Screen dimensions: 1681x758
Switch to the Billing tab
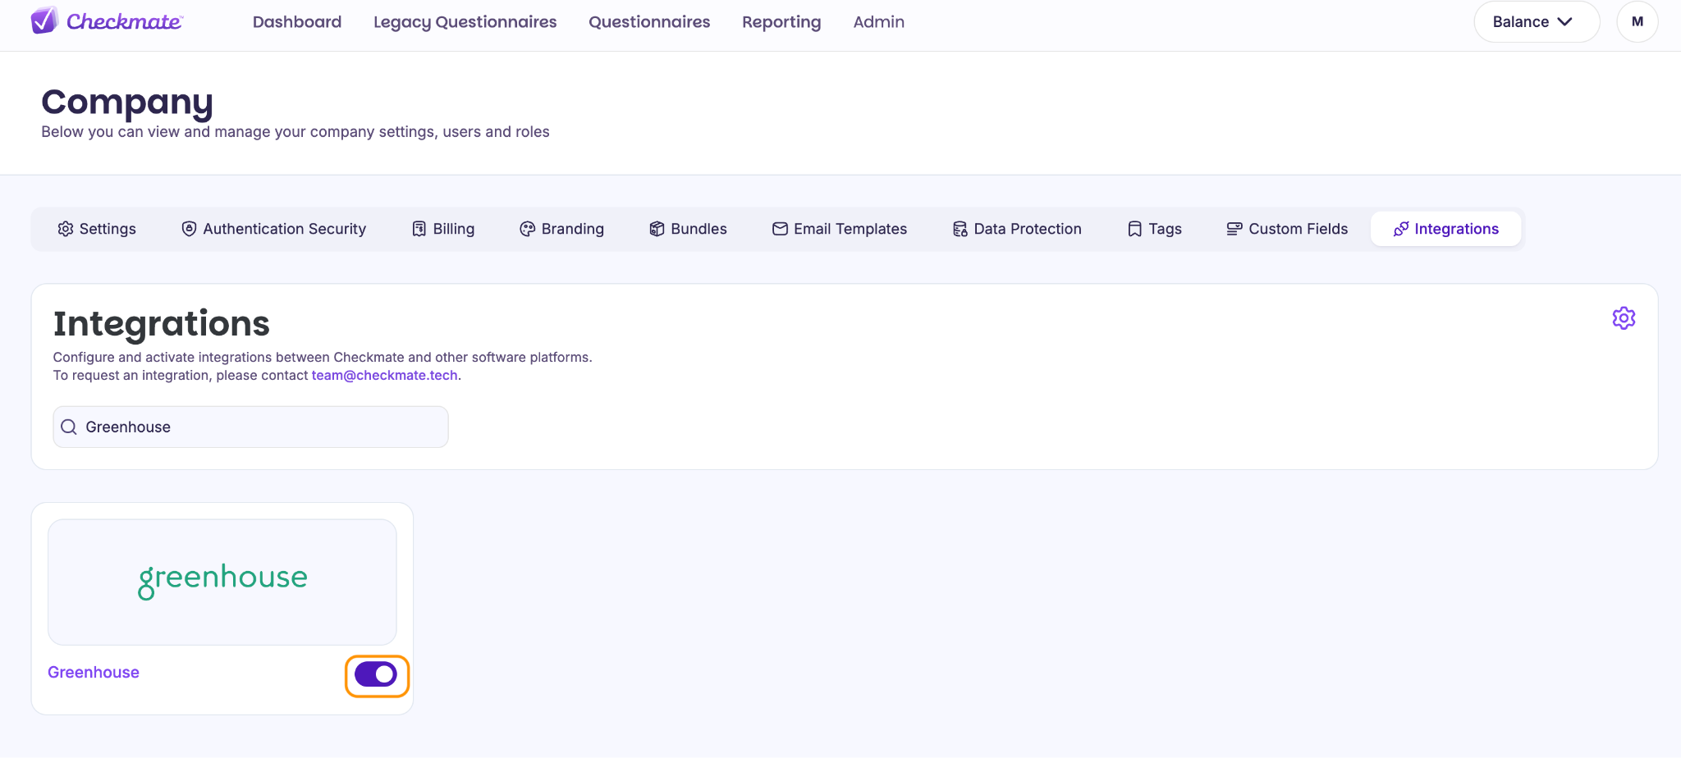click(443, 229)
